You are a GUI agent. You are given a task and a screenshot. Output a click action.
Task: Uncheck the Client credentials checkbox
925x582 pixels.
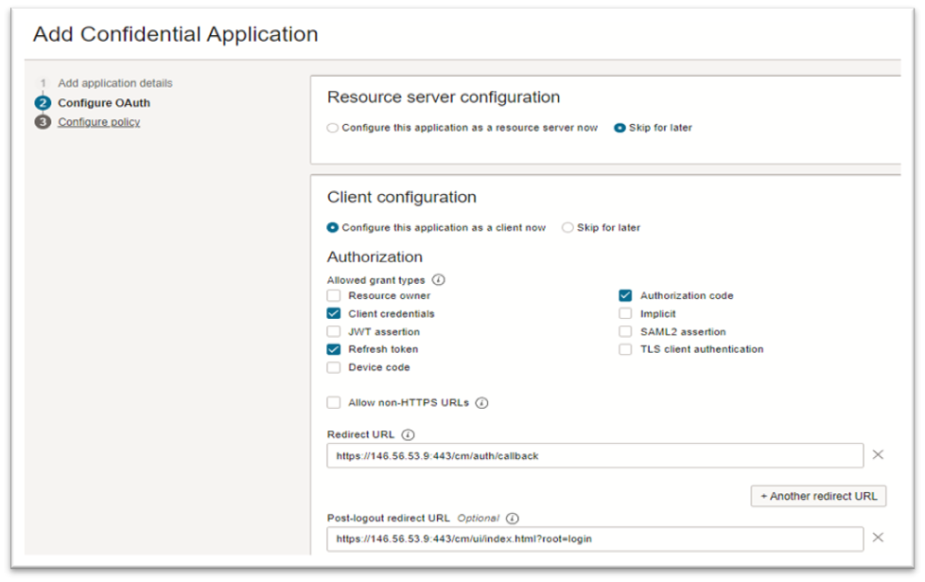coord(334,313)
